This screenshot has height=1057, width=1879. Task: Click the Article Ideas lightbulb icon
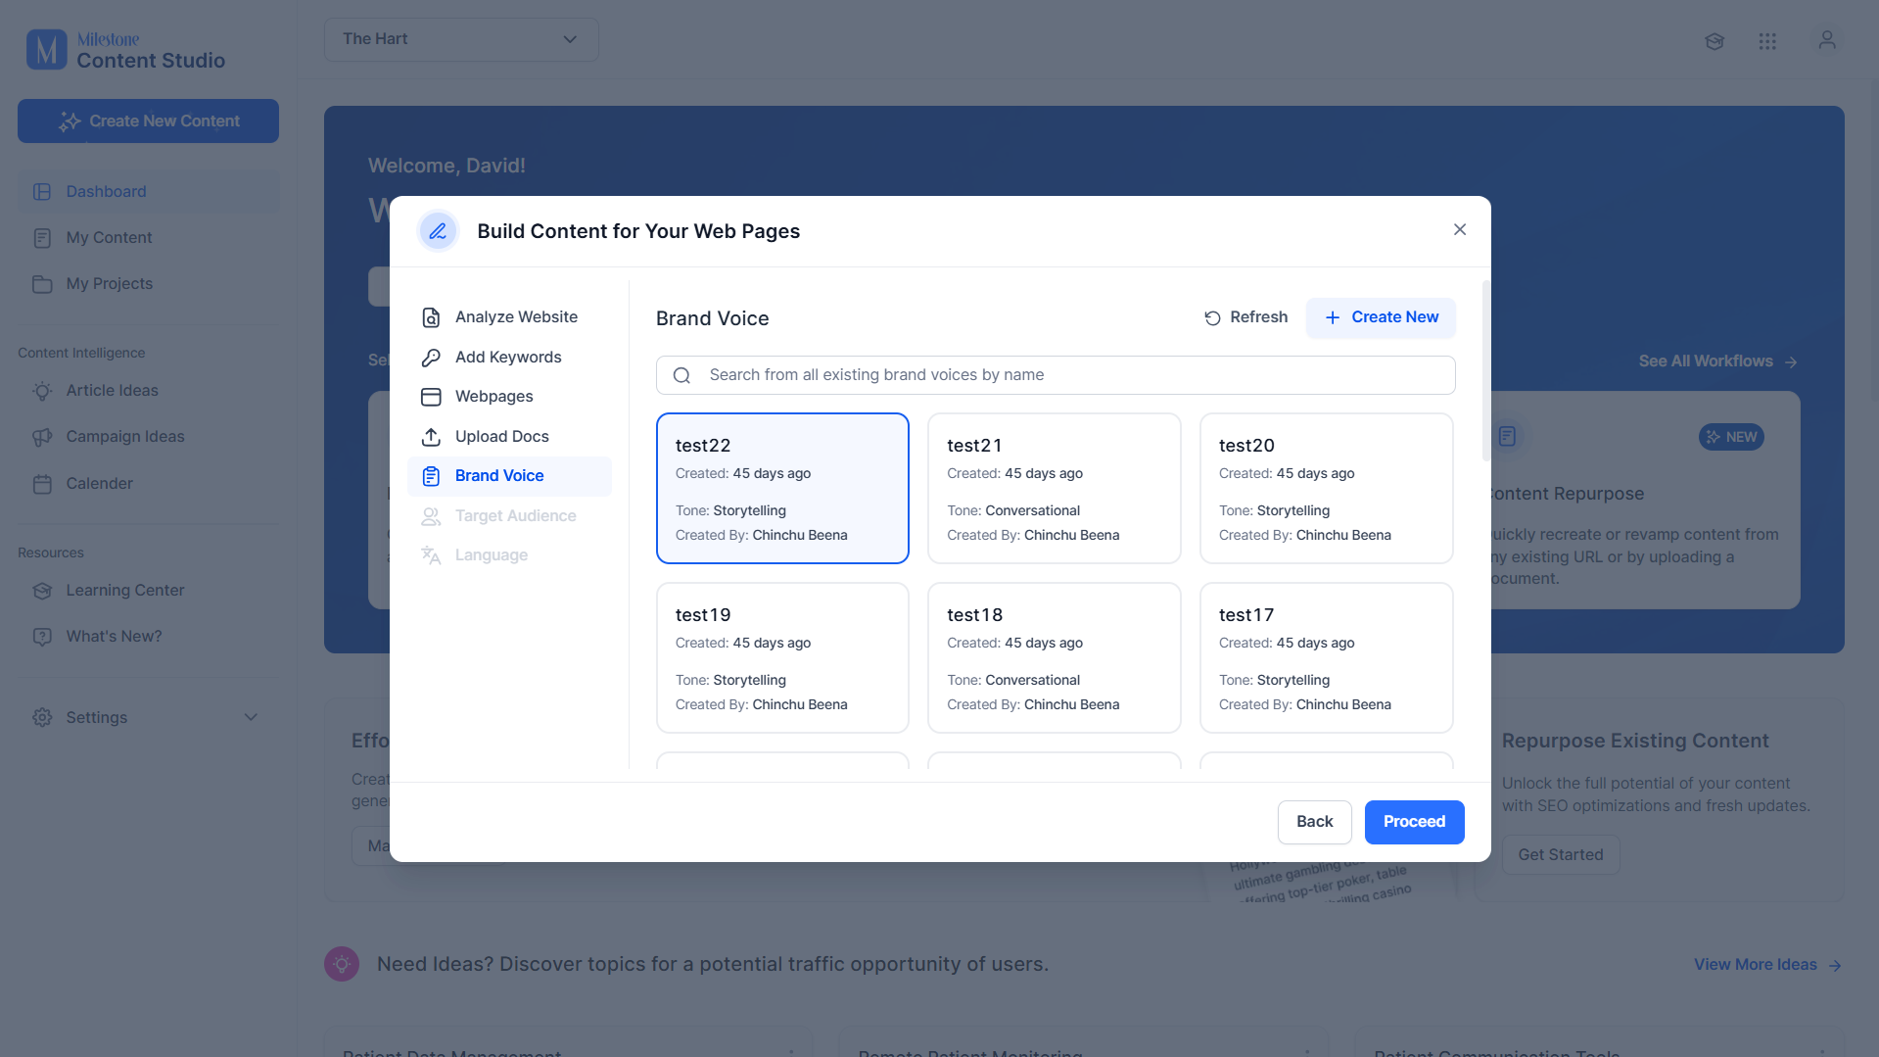(42, 391)
